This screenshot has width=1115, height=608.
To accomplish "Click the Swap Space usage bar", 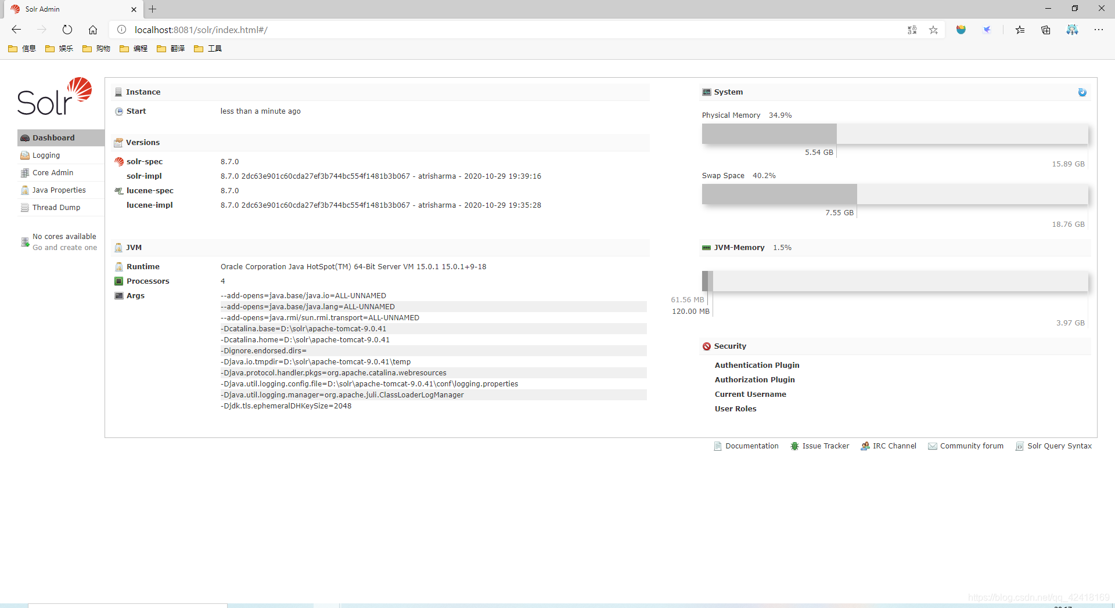I will pos(895,194).
